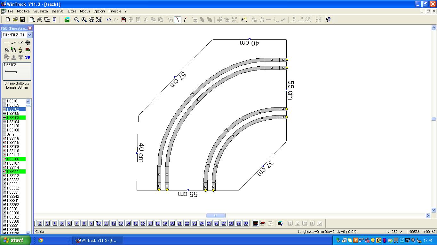Image resolution: width=437 pixels, height=245 pixels.
Task: Zoom out with minus magnifier
Action: 77,20
